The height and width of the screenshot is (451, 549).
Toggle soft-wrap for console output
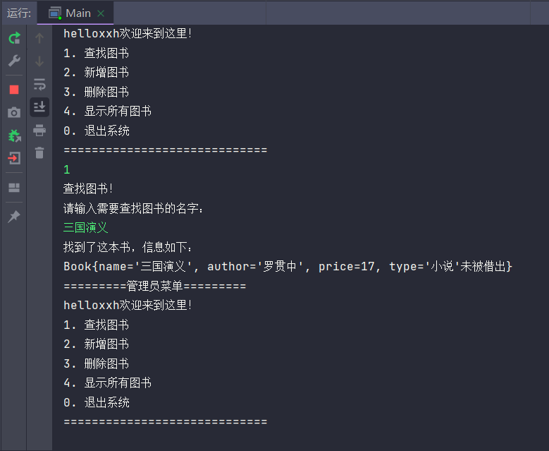click(x=39, y=84)
